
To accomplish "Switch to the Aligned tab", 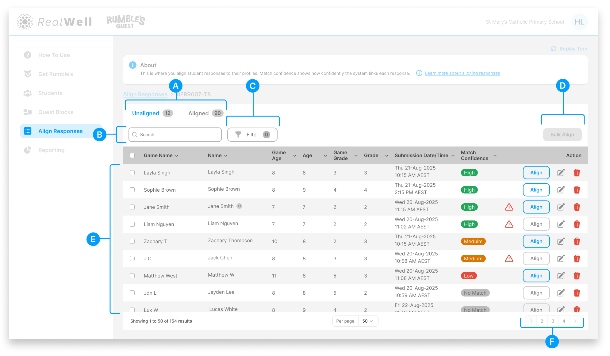I will coord(198,113).
